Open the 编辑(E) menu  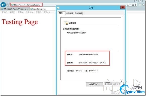point(12,12)
